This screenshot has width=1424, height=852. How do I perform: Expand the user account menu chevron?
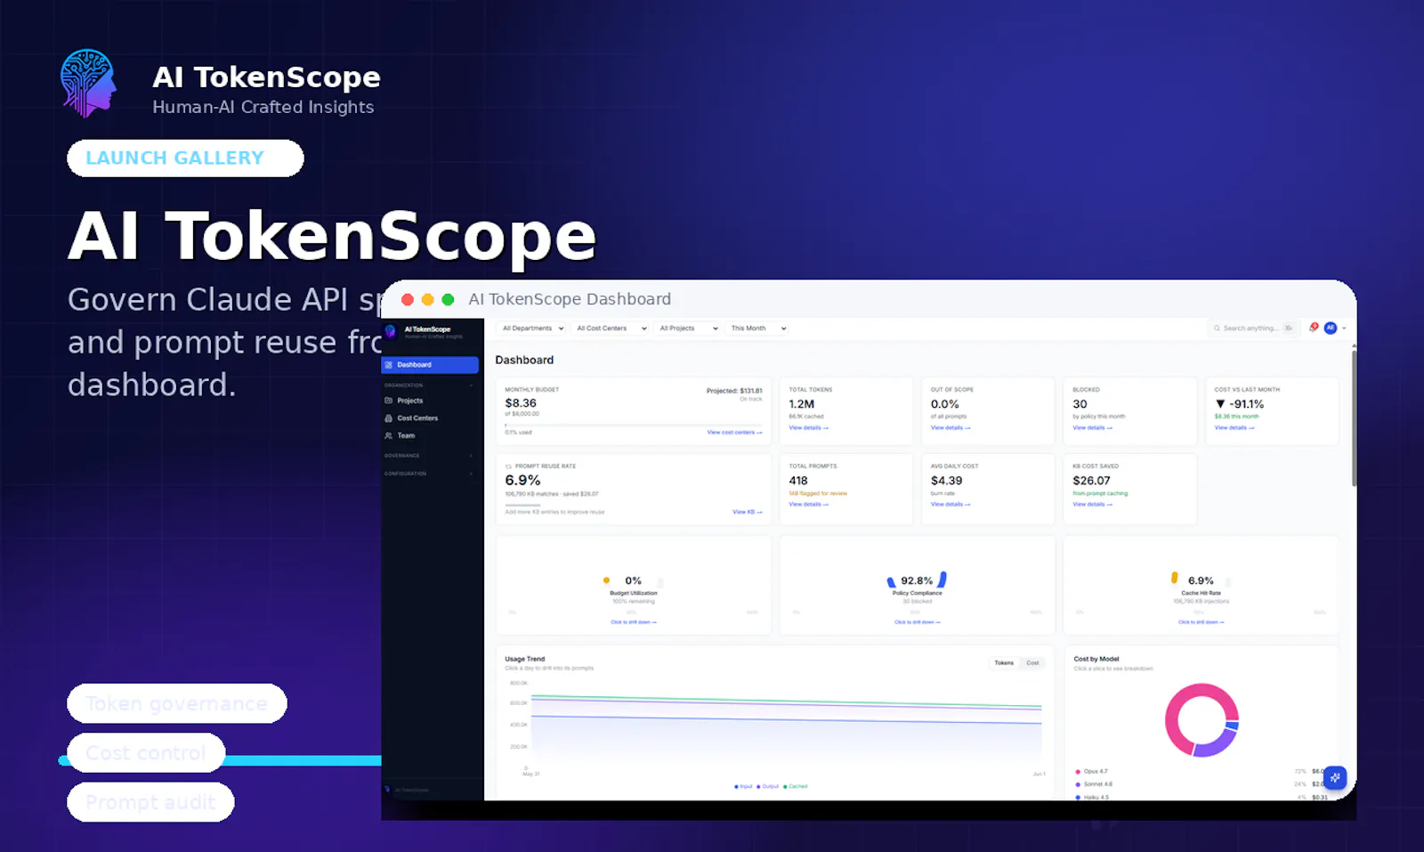(1344, 328)
